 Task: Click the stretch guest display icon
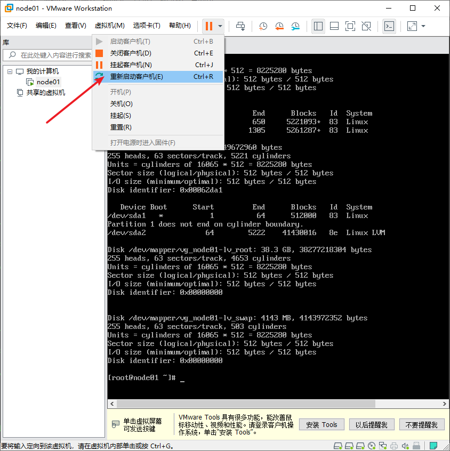click(x=412, y=26)
